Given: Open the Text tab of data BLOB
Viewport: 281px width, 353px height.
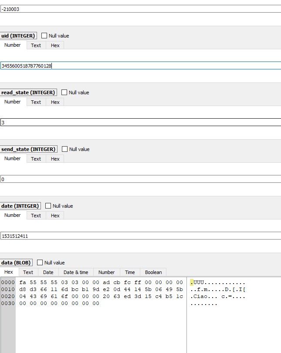Looking at the screenshot, I should tap(28, 272).
